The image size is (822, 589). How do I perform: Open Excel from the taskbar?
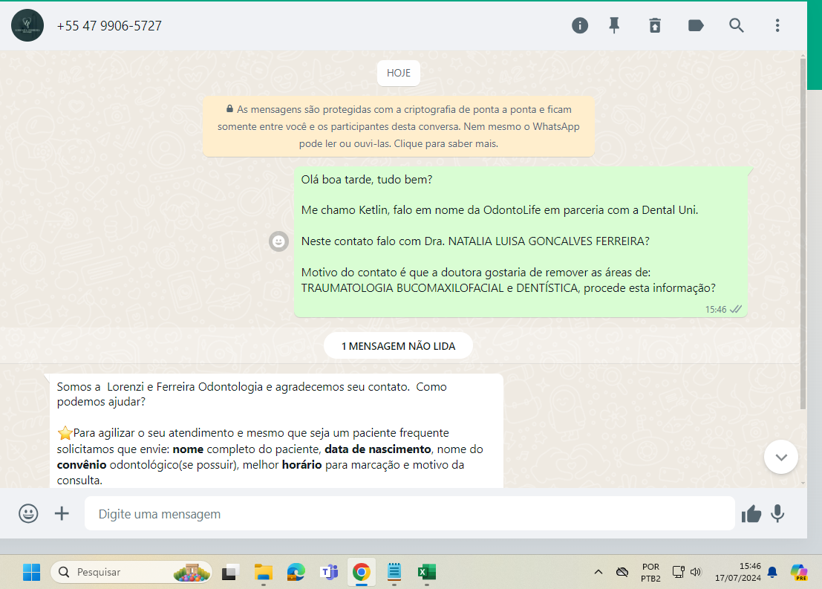427,572
